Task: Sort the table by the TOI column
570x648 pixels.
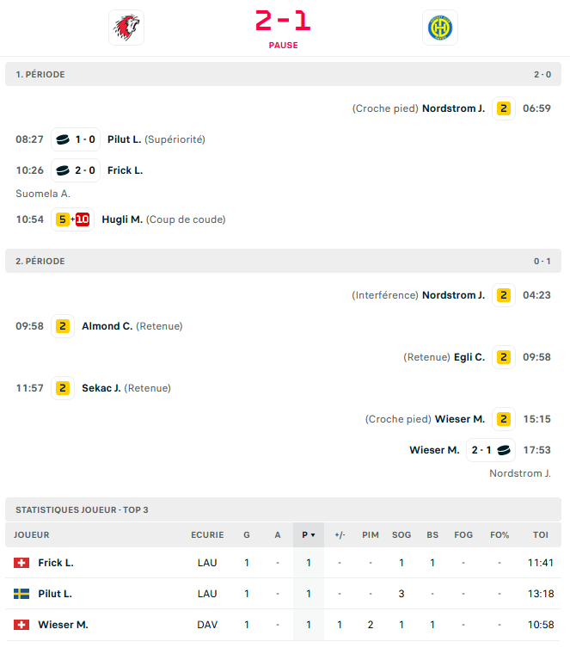Action: (x=540, y=535)
